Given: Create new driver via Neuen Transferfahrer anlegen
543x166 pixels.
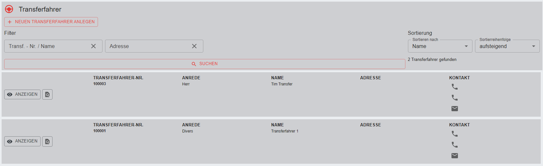Looking at the screenshot, I should [x=51, y=22].
